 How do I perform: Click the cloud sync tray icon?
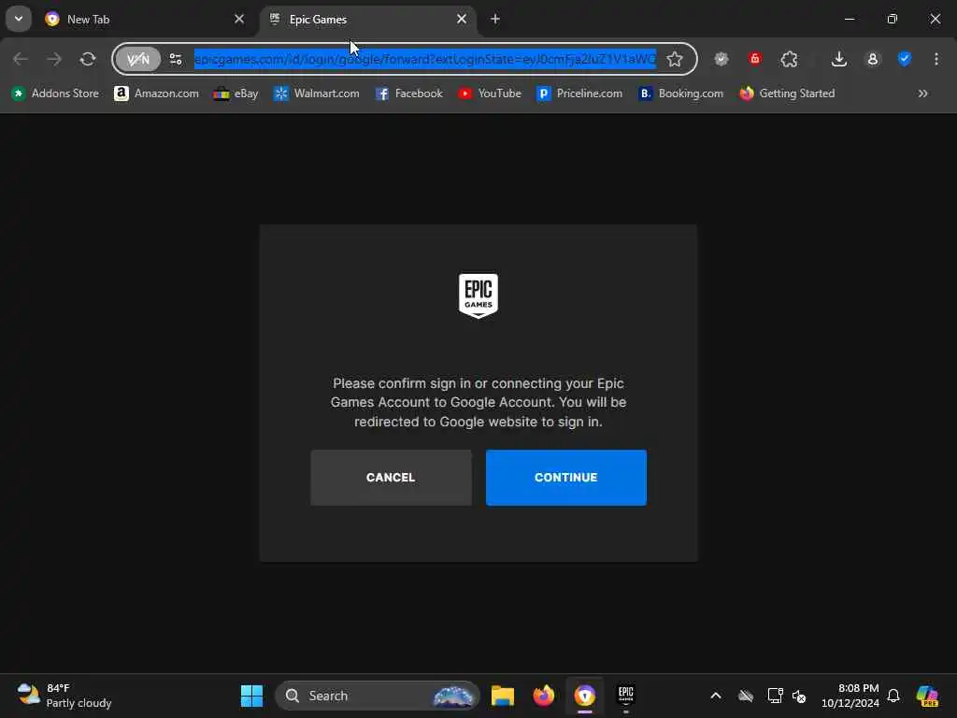pyautogui.click(x=746, y=696)
